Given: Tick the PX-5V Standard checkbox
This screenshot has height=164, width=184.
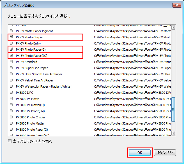Looking at the screenshot, I should click(x=11, y=62).
